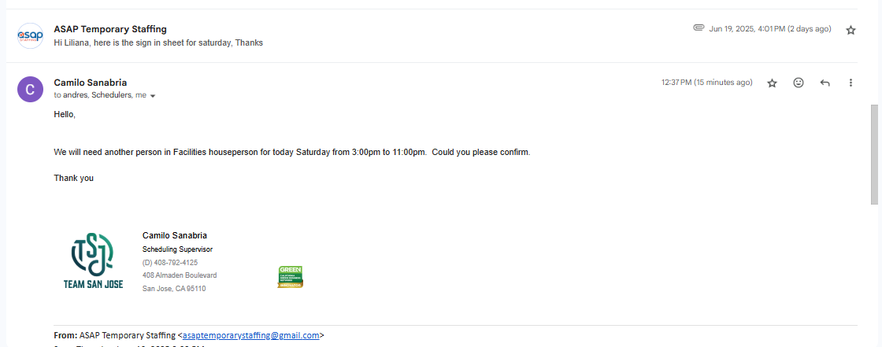The image size is (882, 347).
Task: Reply to Camilo Sanabria's email
Action: point(825,83)
